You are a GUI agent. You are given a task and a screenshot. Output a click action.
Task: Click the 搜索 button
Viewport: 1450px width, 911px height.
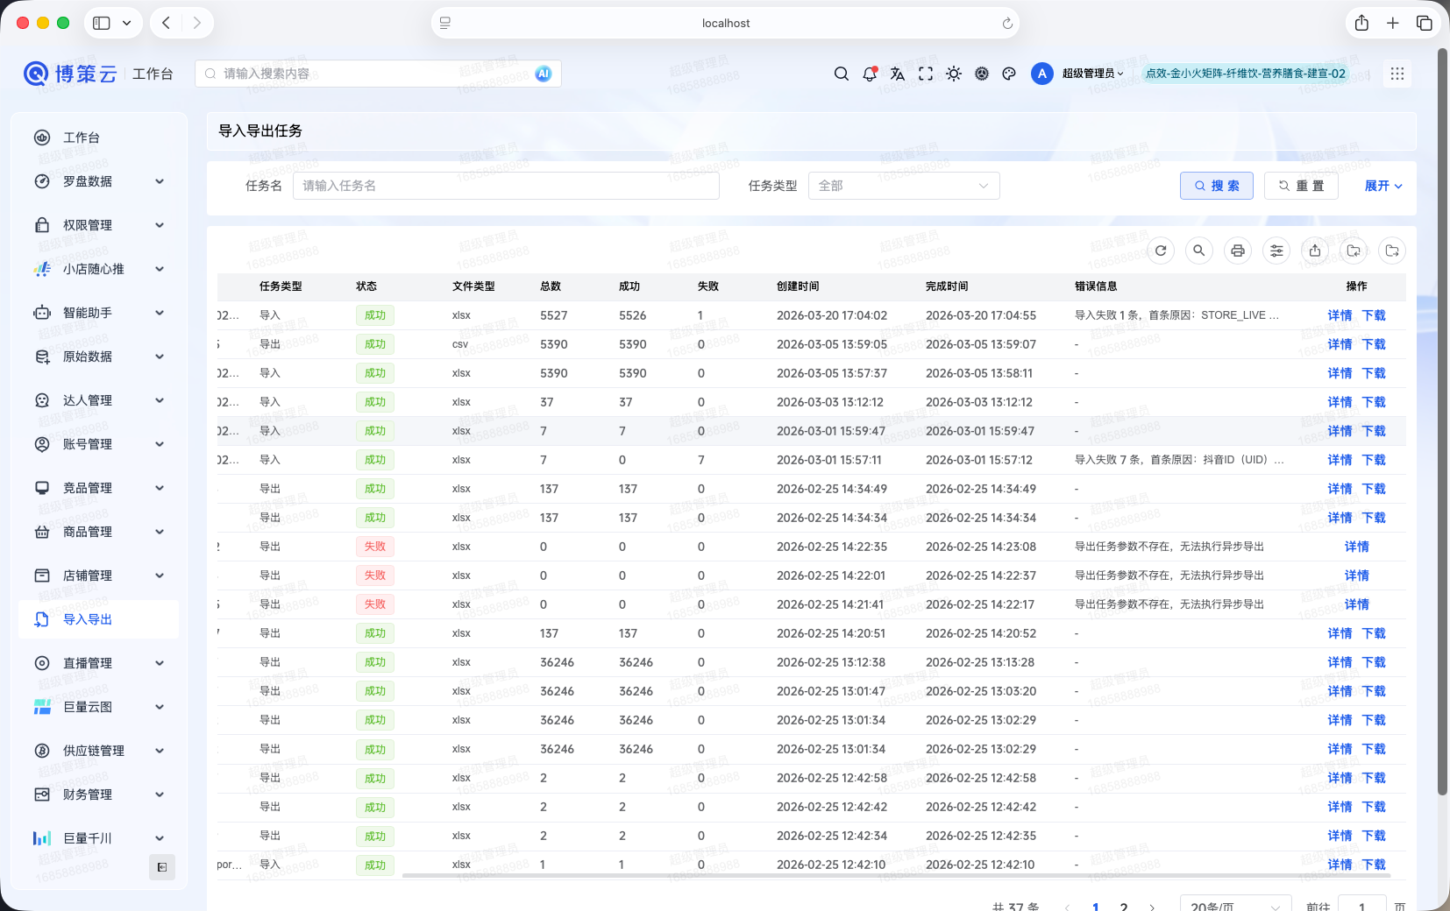(x=1217, y=186)
